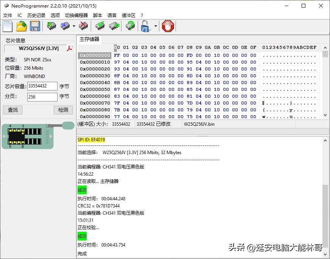The height and width of the screenshot is (259, 330).
Task: Click the FD byte in row 0x00000000
Action: coord(190,55)
